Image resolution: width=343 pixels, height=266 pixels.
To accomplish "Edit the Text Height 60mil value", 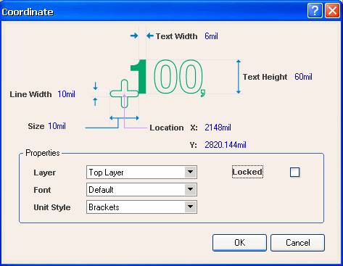I will point(303,77).
